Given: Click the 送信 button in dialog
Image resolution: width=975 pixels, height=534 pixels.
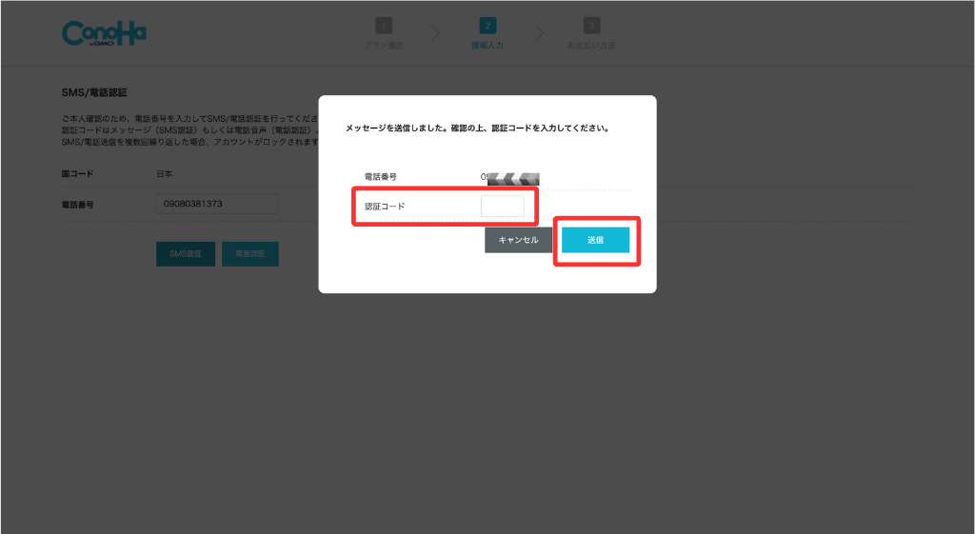Looking at the screenshot, I should click(596, 240).
